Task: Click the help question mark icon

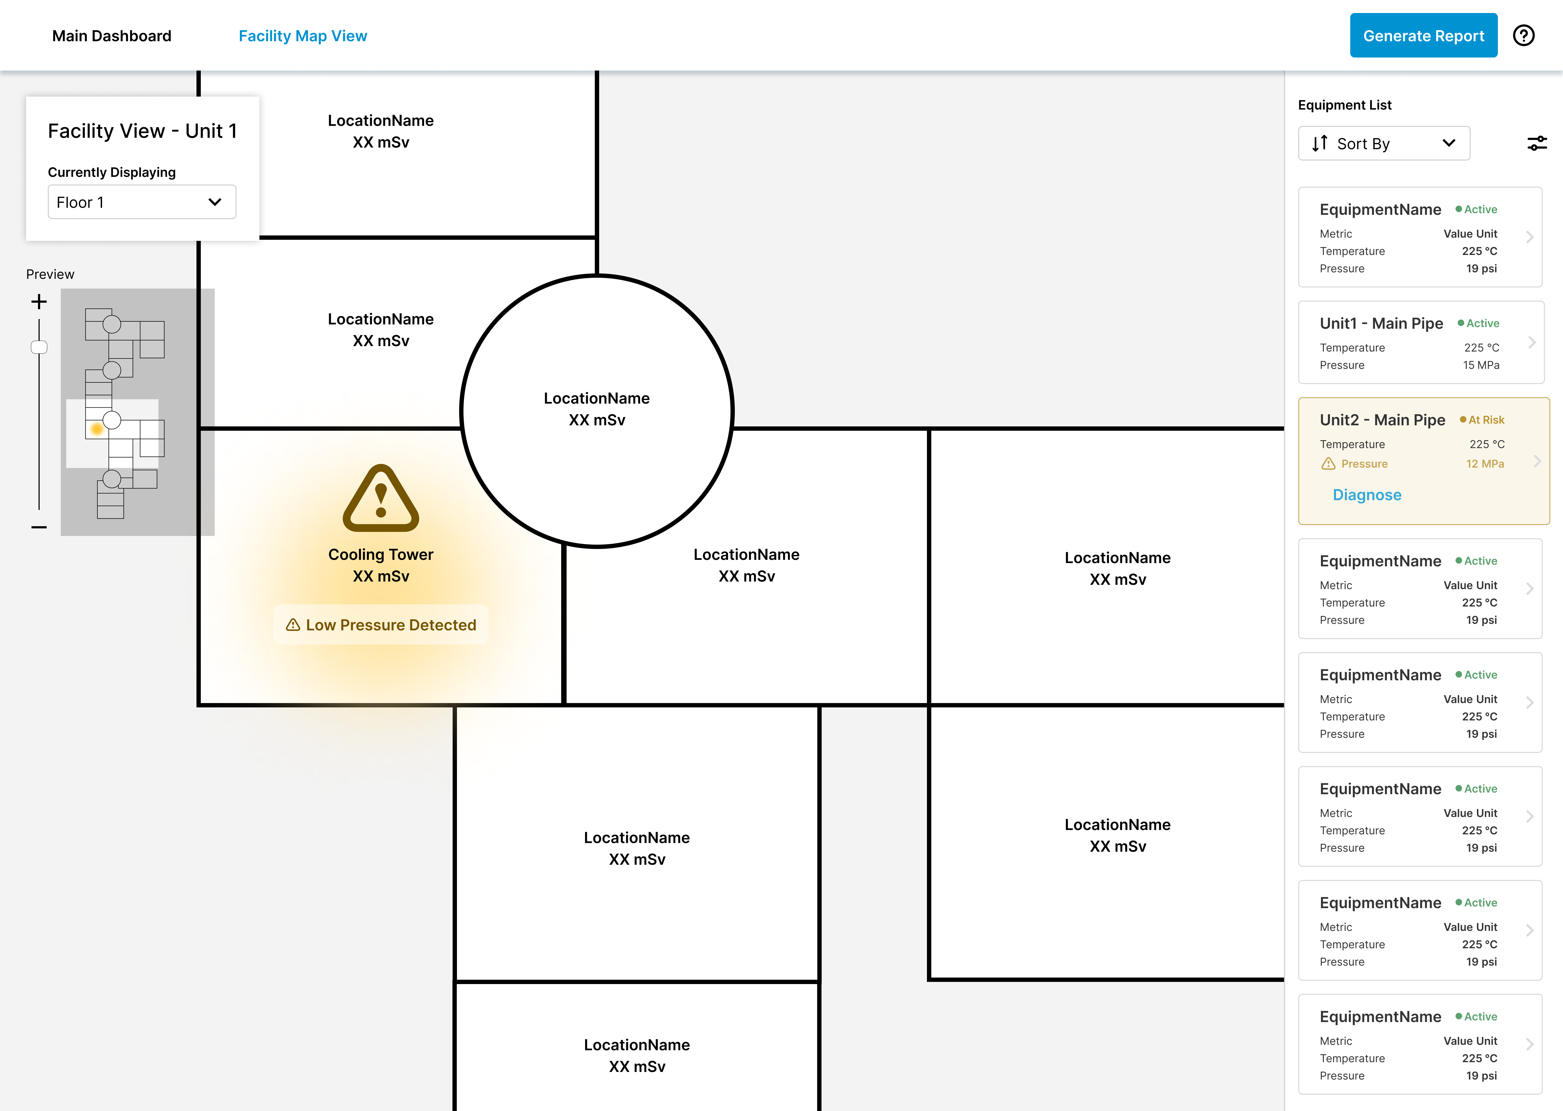Action: pos(1523,36)
